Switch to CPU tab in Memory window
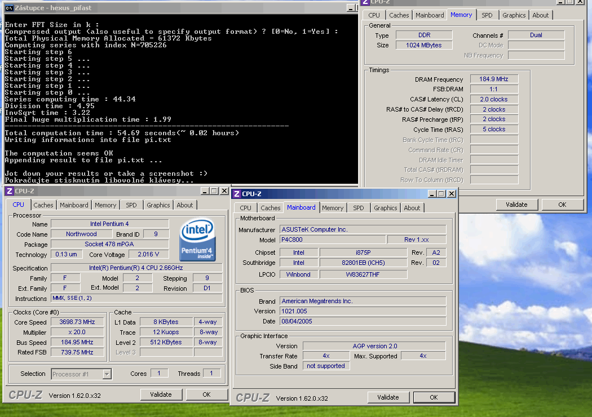 click(374, 15)
